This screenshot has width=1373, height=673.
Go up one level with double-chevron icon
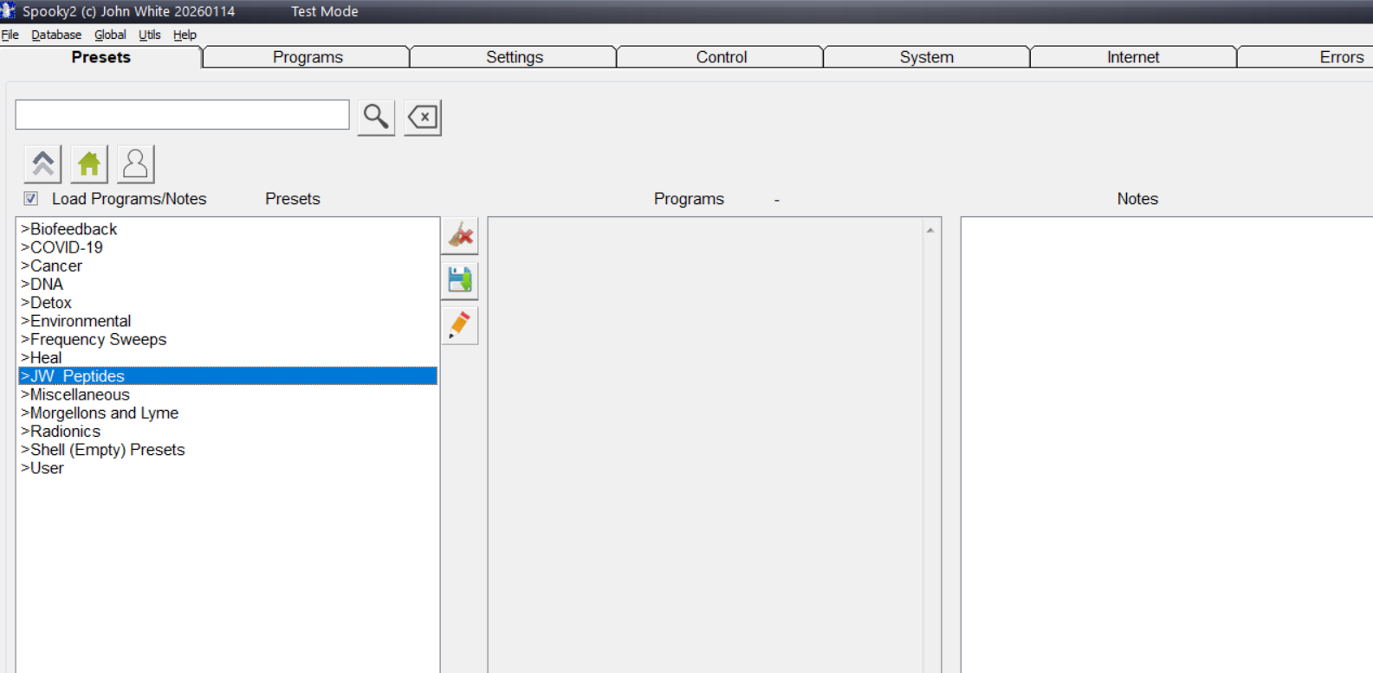click(x=42, y=163)
